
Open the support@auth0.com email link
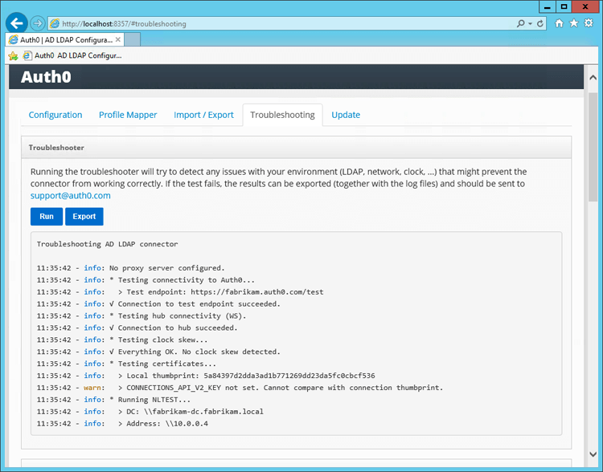pos(71,196)
